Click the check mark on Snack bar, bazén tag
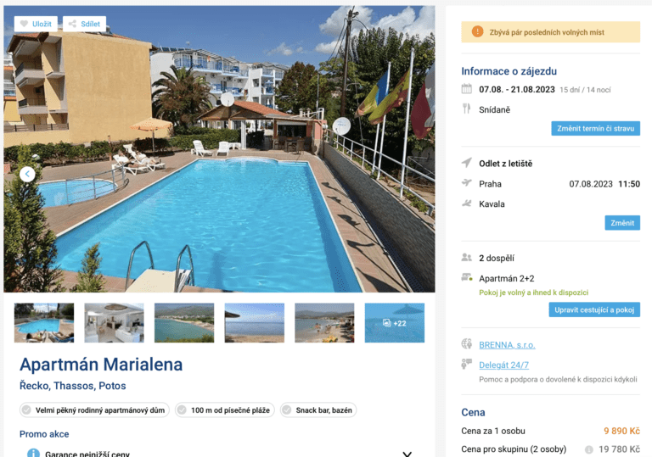Image resolution: width=652 pixels, height=457 pixels. pyautogui.click(x=286, y=410)
